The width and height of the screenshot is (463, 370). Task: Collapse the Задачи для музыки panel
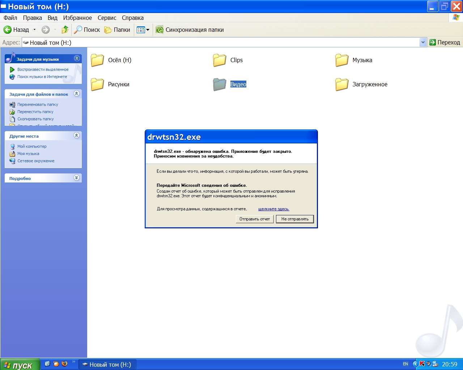(x=77, y=59)
